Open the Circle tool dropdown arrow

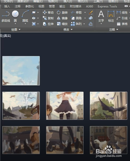coord(15,24)
